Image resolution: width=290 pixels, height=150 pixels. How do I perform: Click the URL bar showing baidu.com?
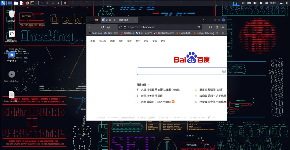[160, 27]
